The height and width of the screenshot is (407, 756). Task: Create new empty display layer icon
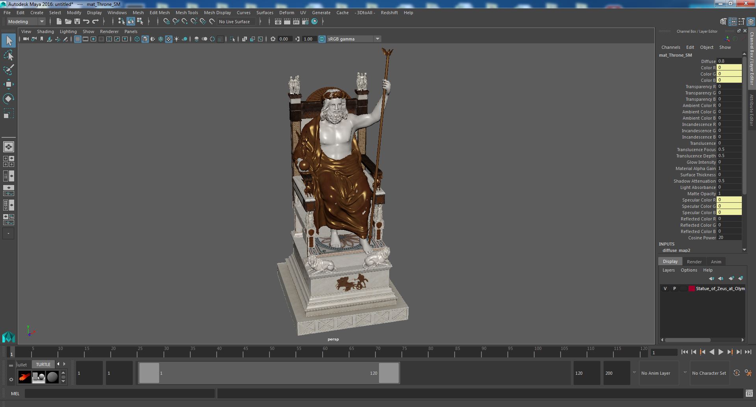tap(731, 278)
